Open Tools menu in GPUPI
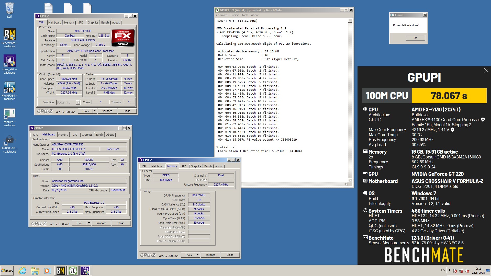 click(x=245, y=15)
